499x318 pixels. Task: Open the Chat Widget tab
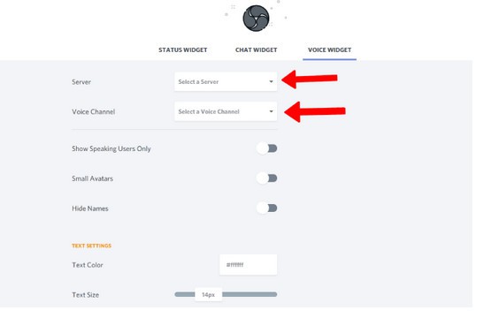[257, 49]
